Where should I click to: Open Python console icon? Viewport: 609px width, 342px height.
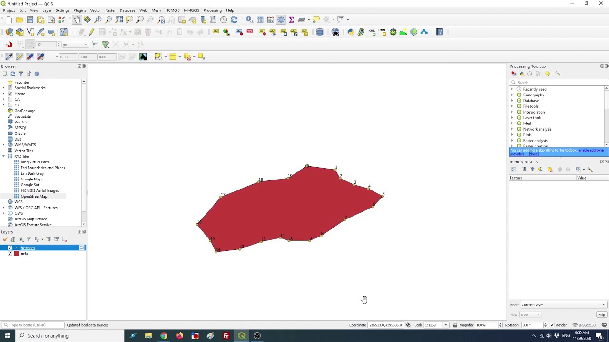[351, 32]
